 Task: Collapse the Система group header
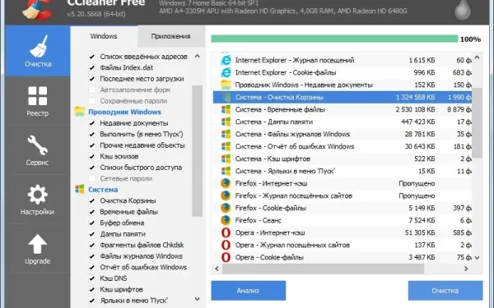103,190
